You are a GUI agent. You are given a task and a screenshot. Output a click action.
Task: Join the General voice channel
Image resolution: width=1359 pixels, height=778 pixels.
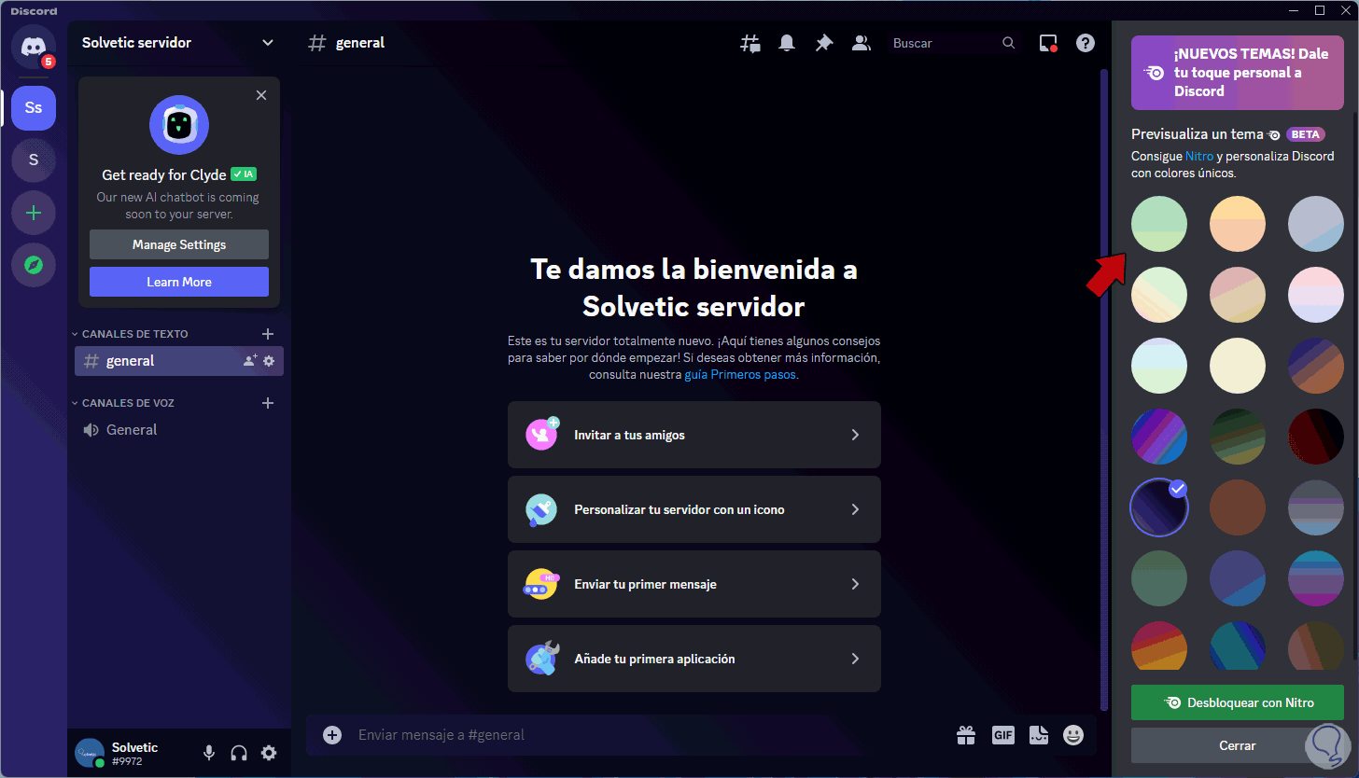[179, 430]
